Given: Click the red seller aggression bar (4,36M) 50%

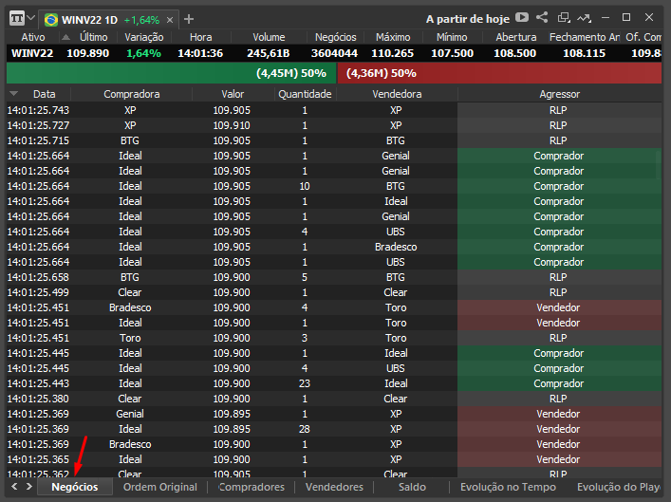Looking at the screenshot, I should (499, 73).
